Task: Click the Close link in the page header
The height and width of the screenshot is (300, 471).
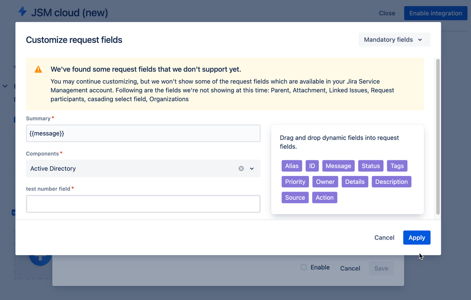Action: click(x=387, y=13)
